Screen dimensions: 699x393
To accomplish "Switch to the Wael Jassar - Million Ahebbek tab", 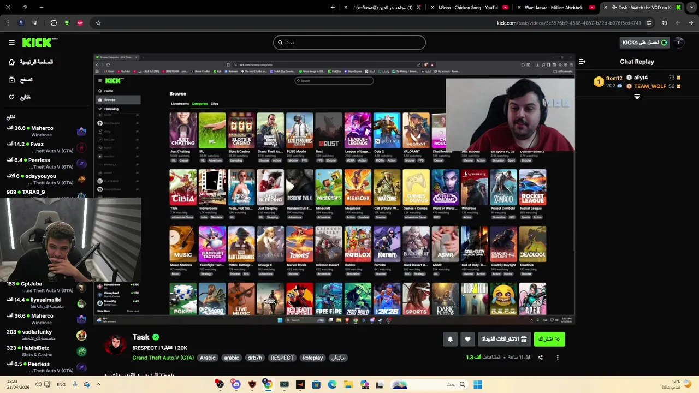I will [555, 8].
